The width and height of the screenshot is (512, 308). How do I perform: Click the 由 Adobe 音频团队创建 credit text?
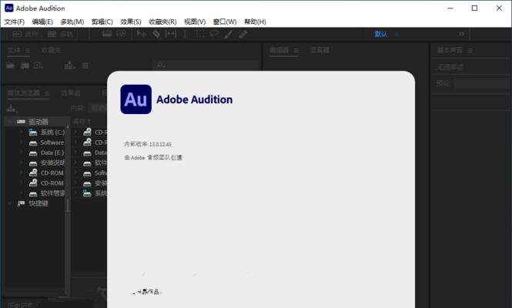[153, 157]
